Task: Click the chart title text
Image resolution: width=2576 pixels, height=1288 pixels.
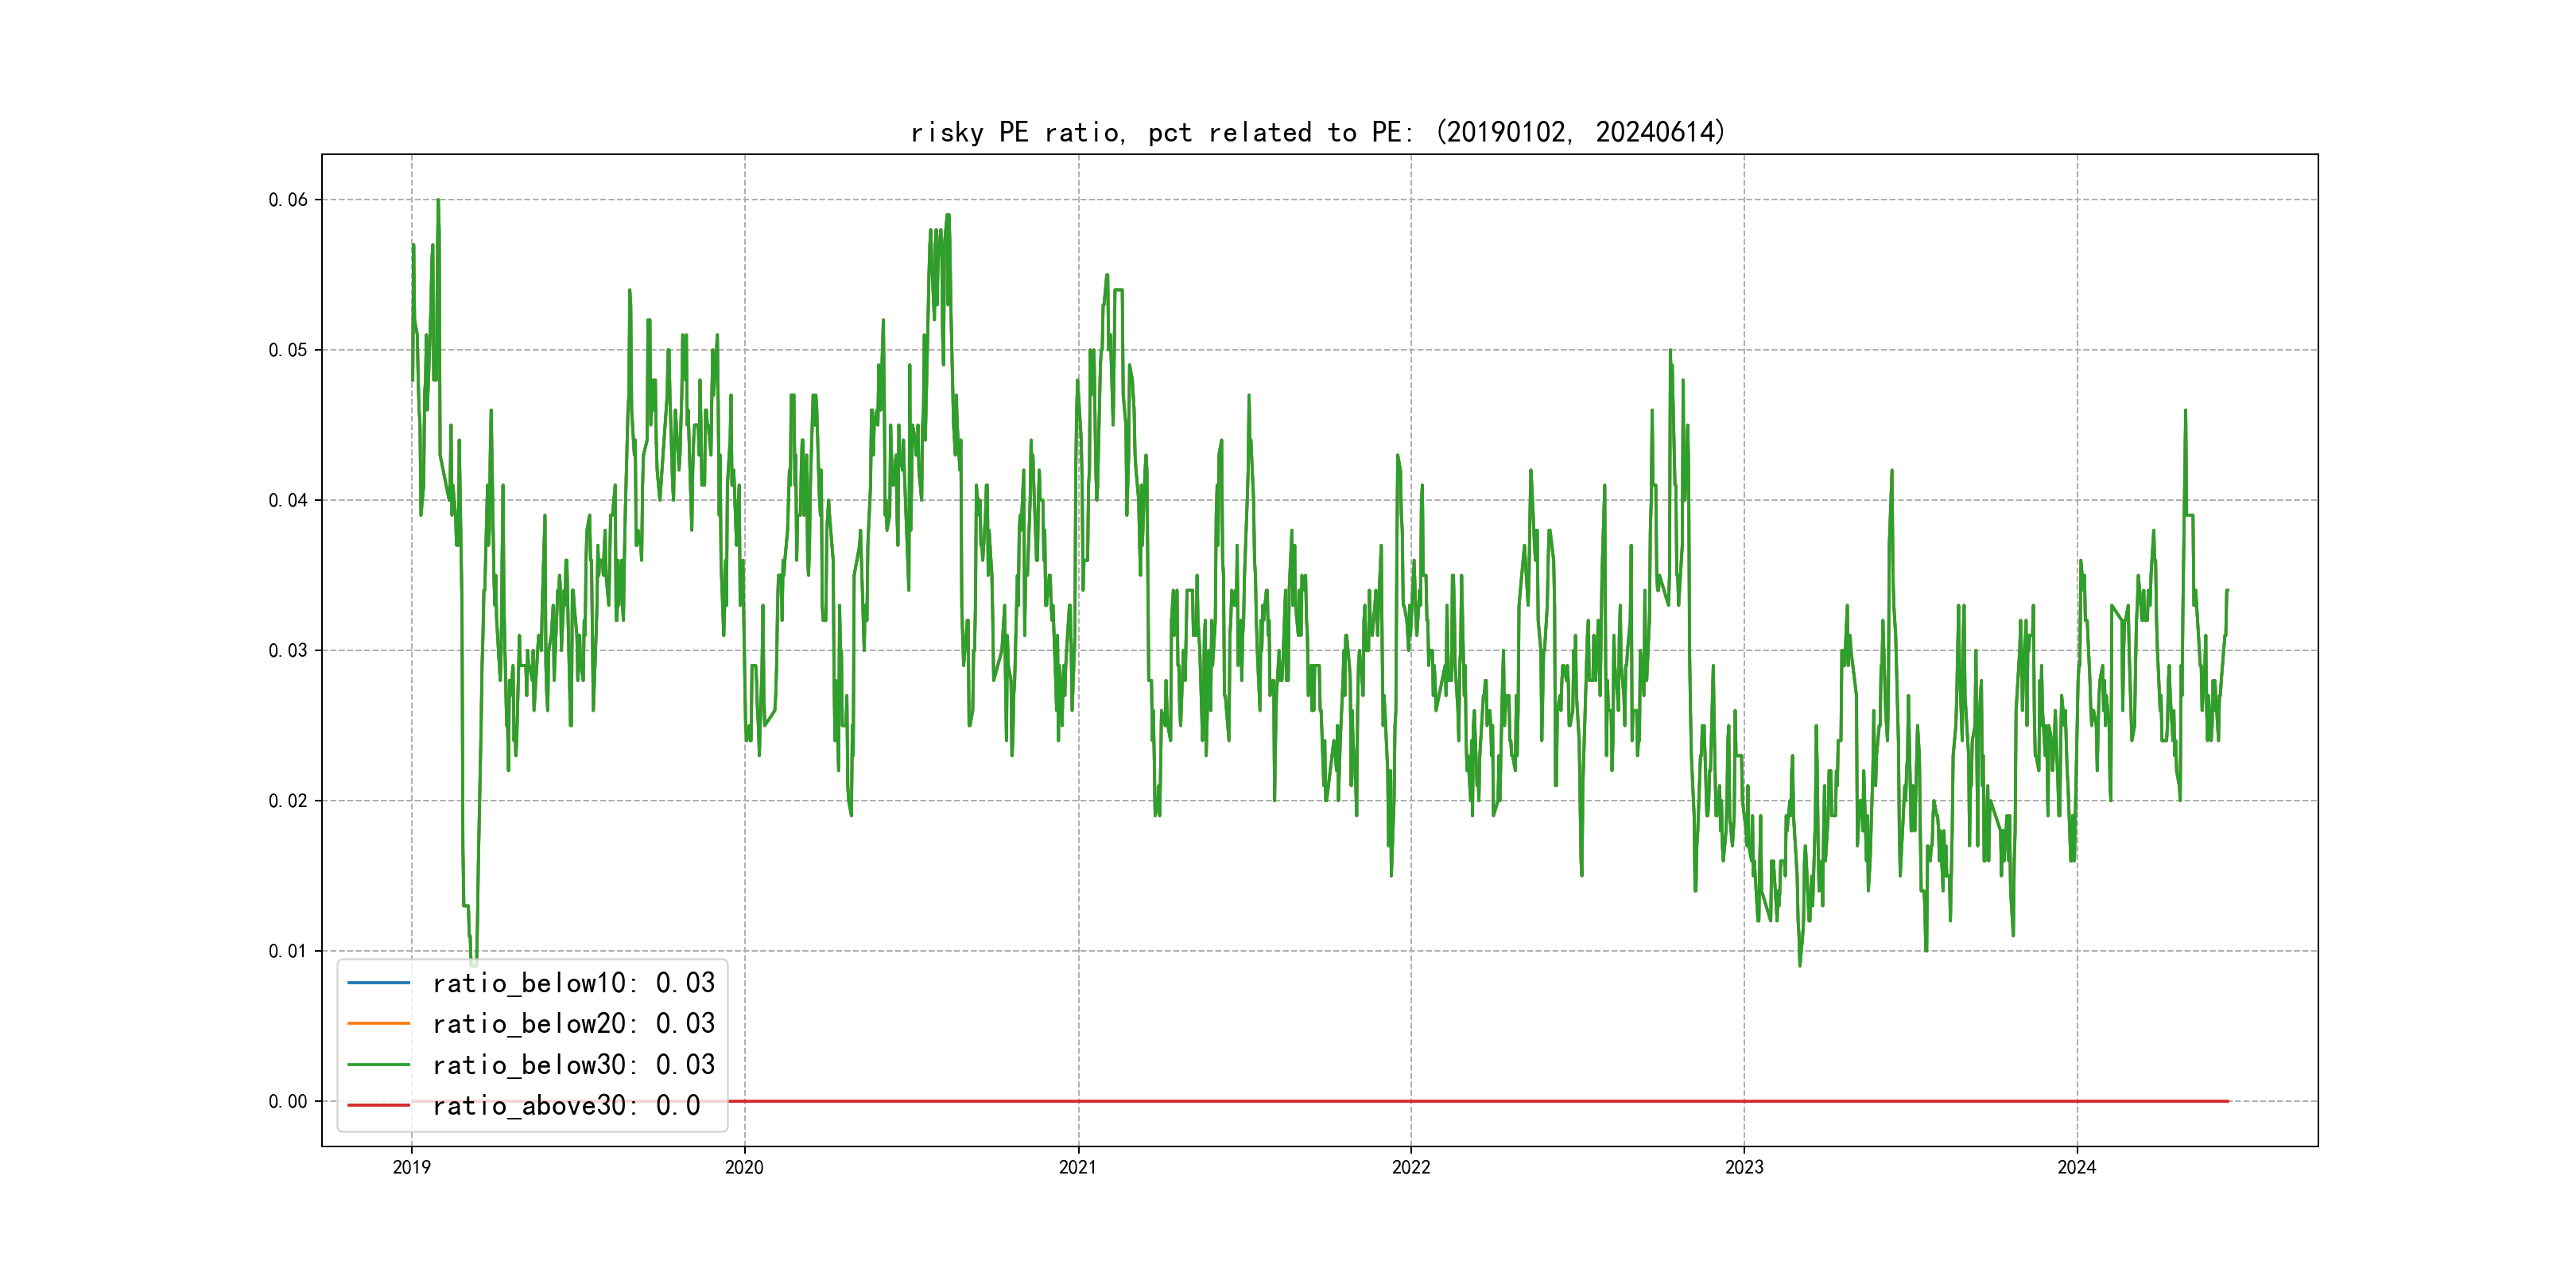Action: 1318,132
